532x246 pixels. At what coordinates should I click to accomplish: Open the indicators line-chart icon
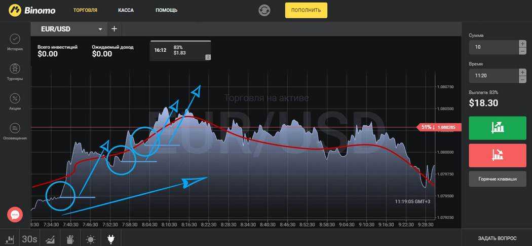tap(50, 238)
